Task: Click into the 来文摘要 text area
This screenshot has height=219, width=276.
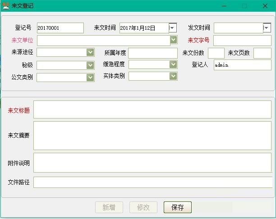Action: 152,136
